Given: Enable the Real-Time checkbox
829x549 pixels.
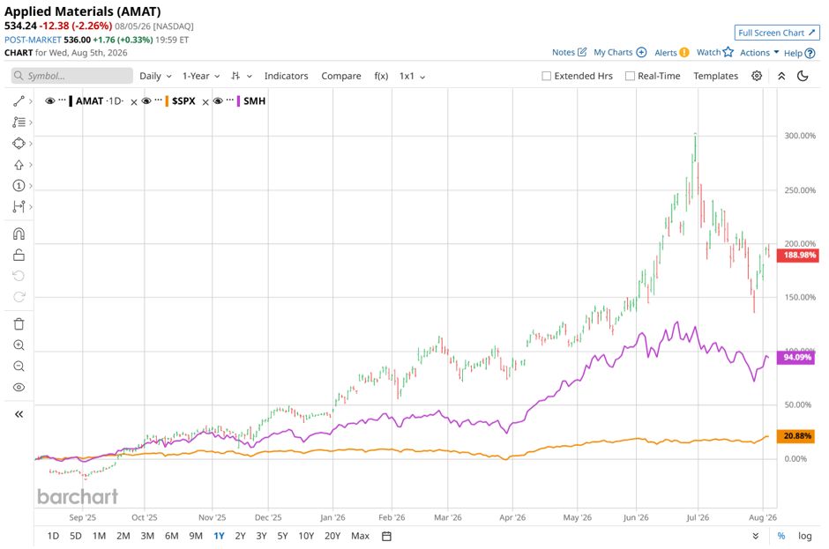Looking at the screenshot, I should click(630, 76).
